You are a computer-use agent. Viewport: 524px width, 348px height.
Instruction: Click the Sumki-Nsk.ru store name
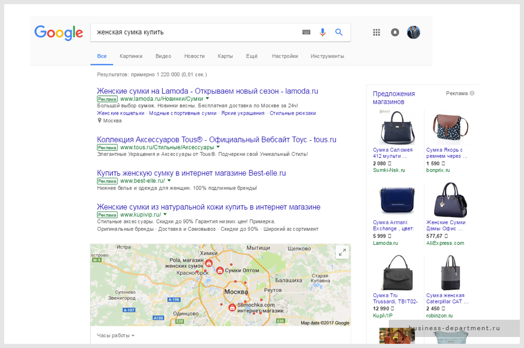[389, 170]
